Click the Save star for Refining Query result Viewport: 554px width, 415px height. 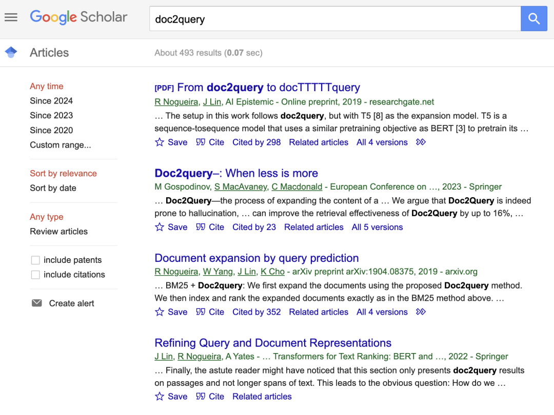[x=160, y=397]
